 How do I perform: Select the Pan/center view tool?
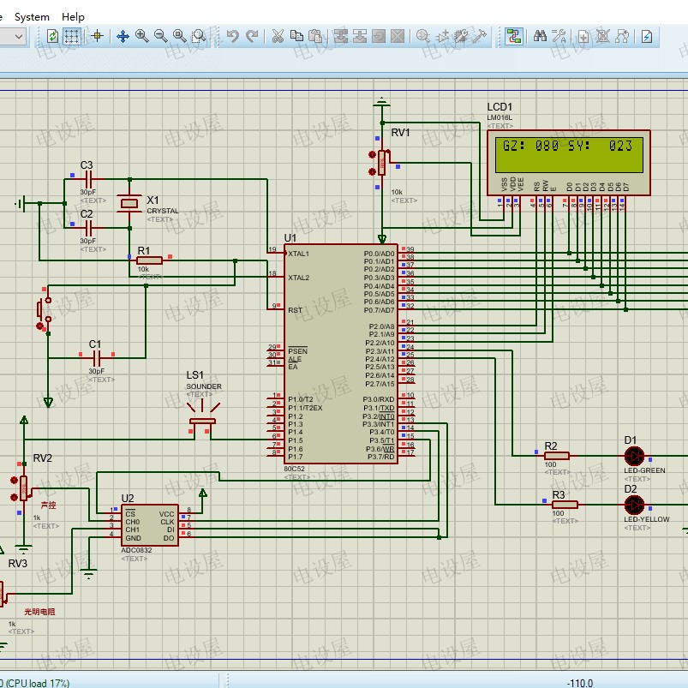(x=123, y=36)
